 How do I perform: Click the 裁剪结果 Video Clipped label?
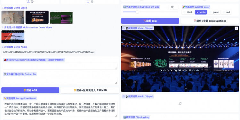tap(138, 28)
